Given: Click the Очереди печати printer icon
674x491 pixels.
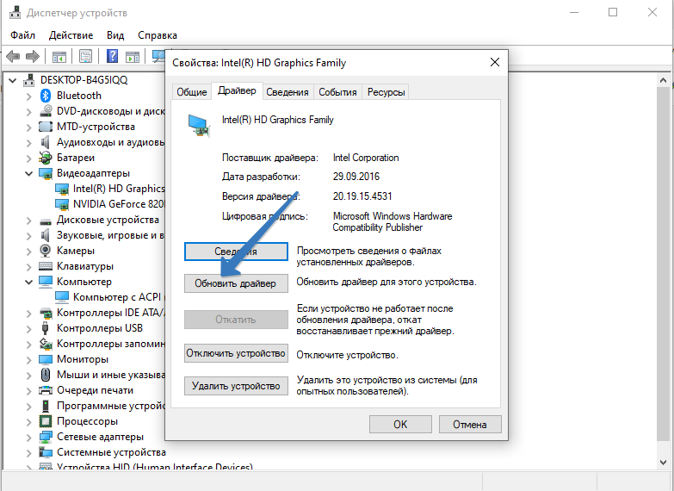Looking at the screenshot, I should point(46,390).
